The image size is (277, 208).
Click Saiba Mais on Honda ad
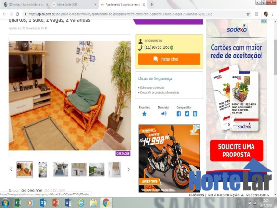(150, 182)
